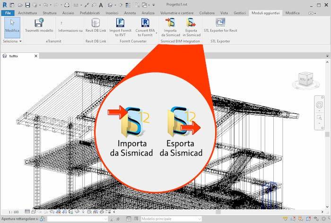Select the Modifica arrow tool
Screen dimensions: 331x223
[12, 27]
